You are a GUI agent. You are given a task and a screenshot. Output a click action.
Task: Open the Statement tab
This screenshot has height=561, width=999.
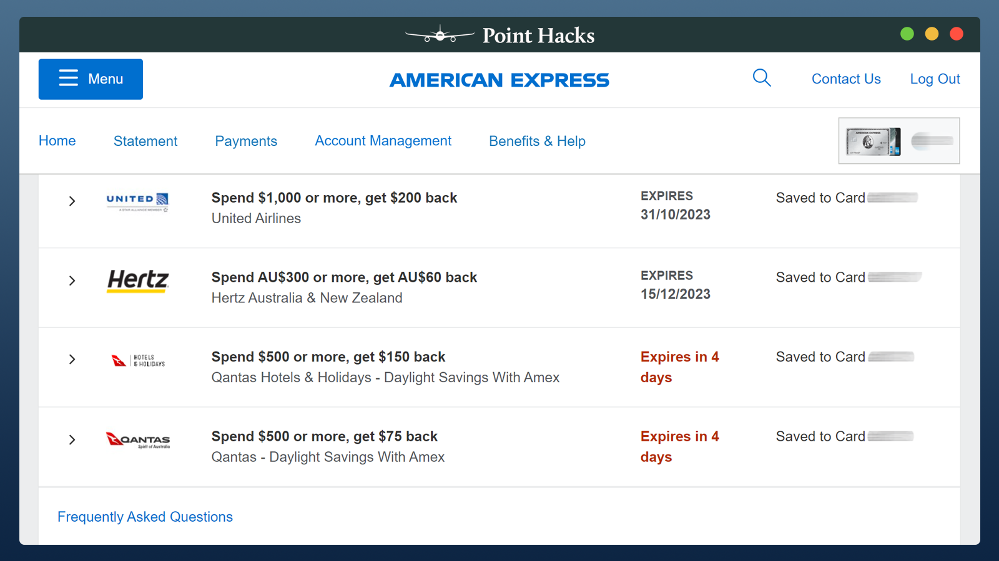[145, 141]
